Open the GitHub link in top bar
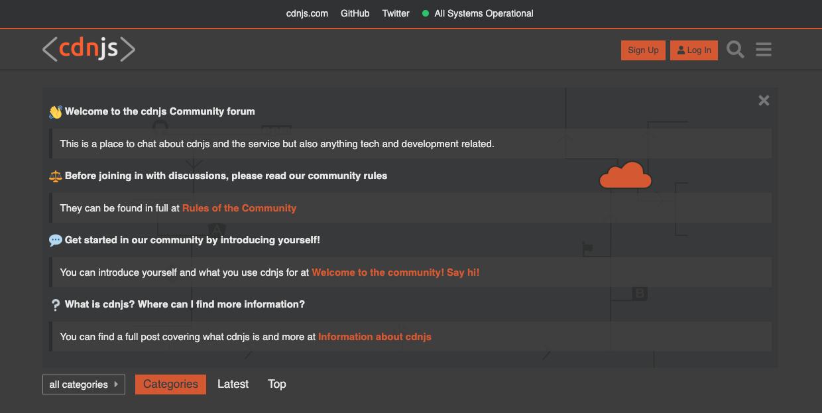Screen dimensions: 822x413 coord(355,13)
